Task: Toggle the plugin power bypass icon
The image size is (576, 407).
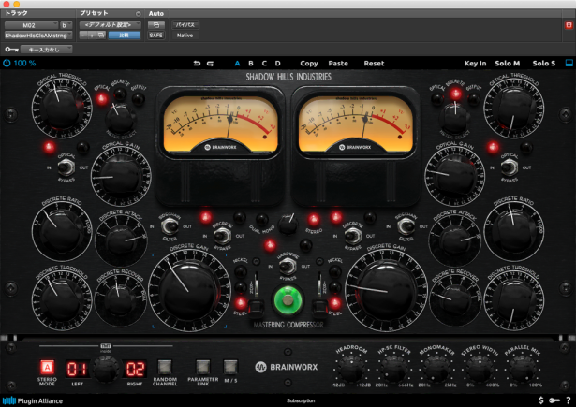Action: (7, 64)
